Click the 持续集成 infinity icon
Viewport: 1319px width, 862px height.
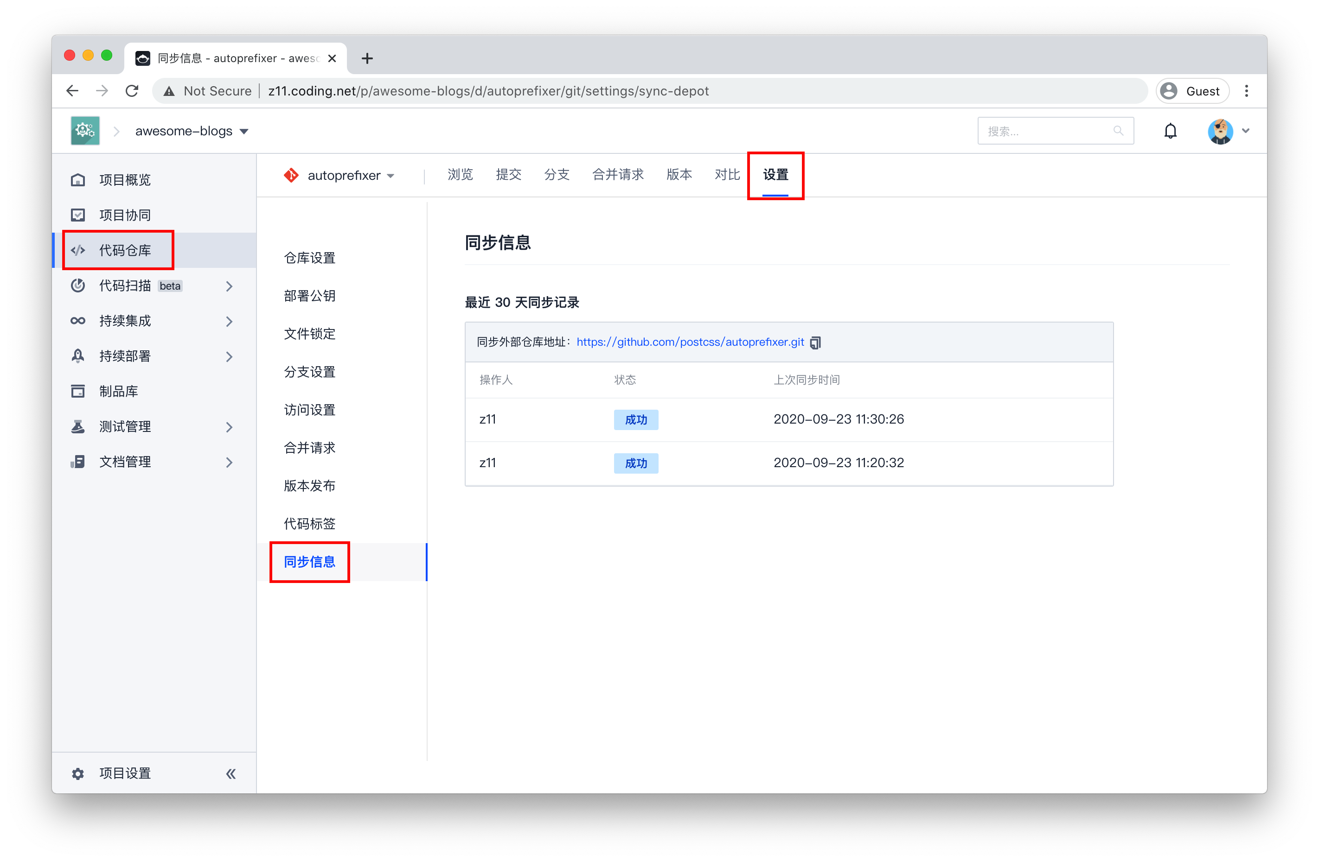[x=78, y=321]
